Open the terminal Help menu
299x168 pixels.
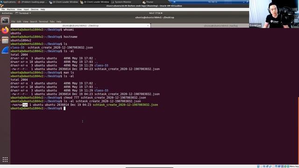click(x=59, y=21)
